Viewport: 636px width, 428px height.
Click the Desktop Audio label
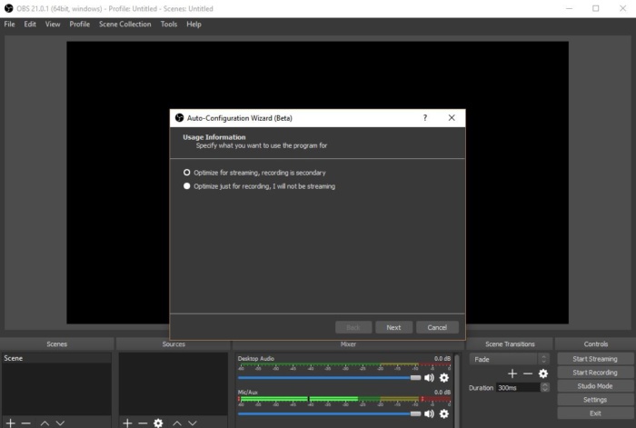pos(256,359)
